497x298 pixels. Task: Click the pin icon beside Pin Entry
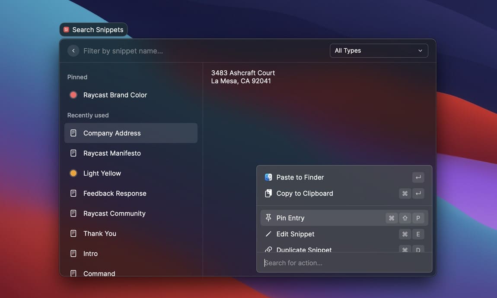(268, 218)
